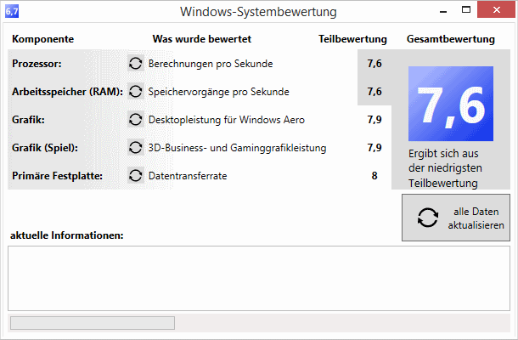Screen dimensions: 518x340
Task: Refresh the Prozessor score
Action: [136, 63]
